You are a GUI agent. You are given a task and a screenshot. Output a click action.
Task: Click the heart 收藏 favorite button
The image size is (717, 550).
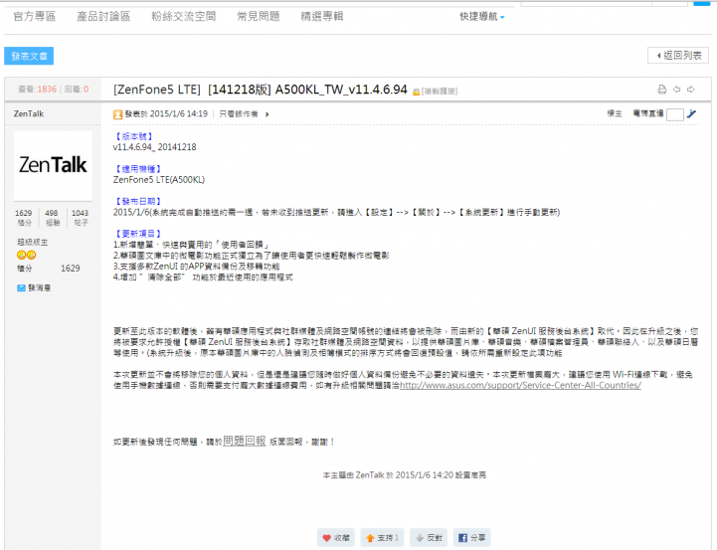[336, 538]
